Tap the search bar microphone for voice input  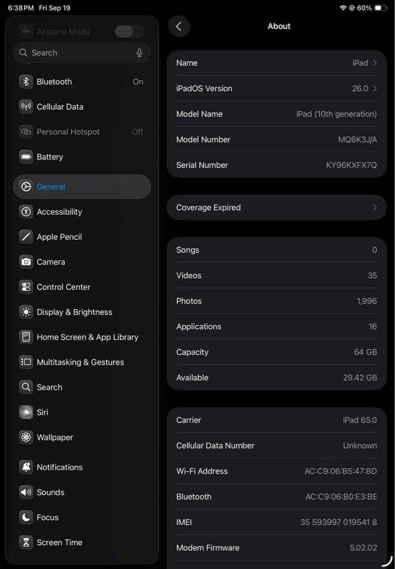(139, 53)
